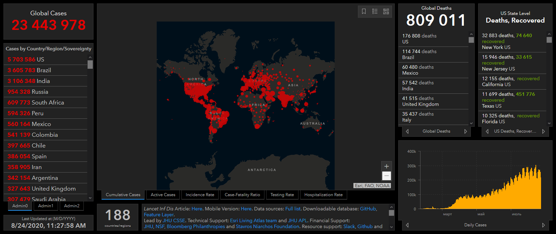556x234 pixels.
Task: Open the GitHub downloadable database link
Action: [368, 209]
